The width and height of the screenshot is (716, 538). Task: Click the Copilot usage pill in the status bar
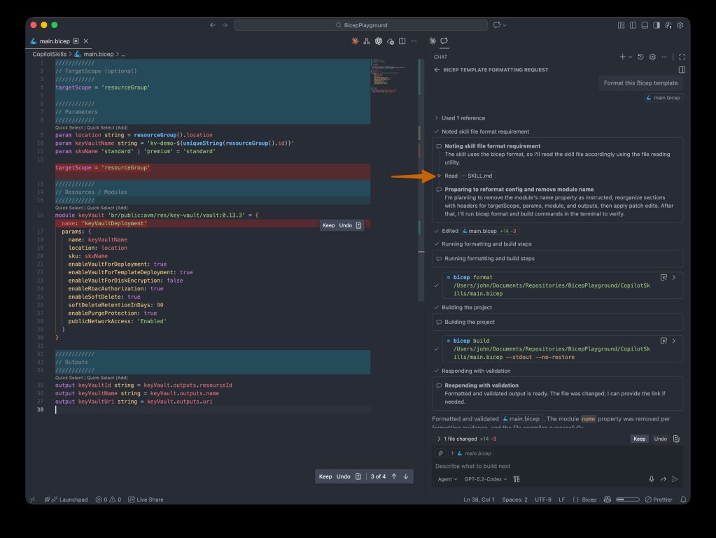point(628,500)
